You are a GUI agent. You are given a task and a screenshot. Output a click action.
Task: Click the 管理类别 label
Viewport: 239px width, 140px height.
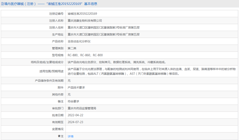tap(58, 48)
